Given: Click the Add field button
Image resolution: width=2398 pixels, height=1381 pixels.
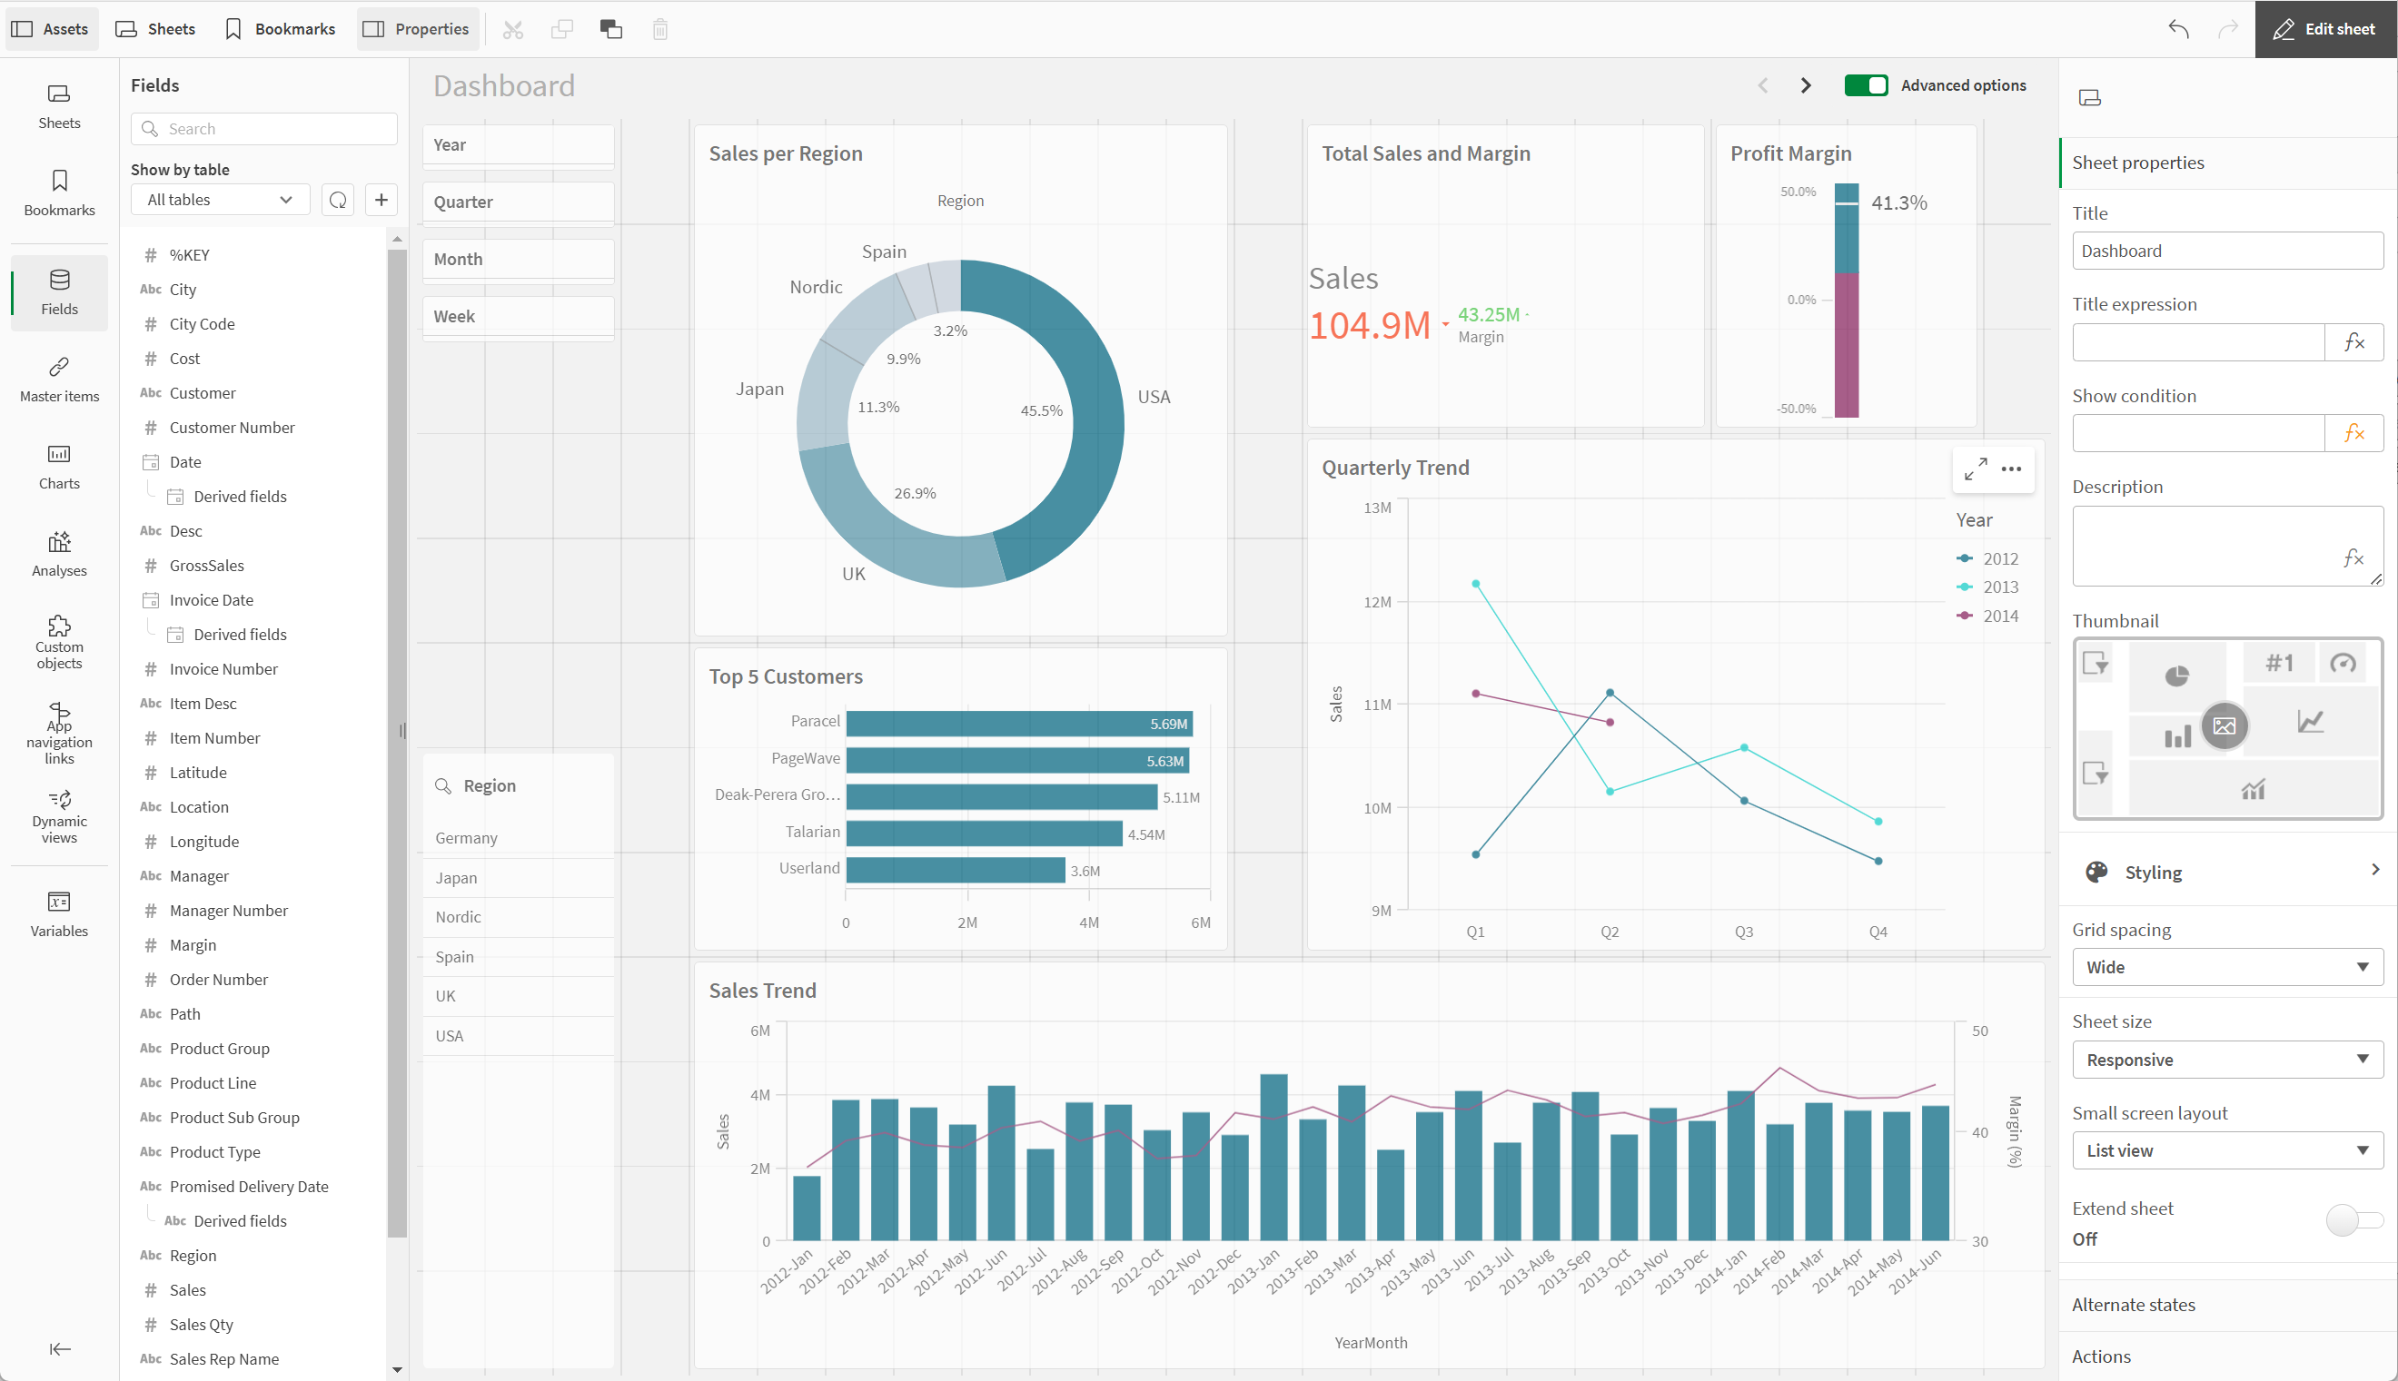Looking at the screenshot, I should point(381,199).
